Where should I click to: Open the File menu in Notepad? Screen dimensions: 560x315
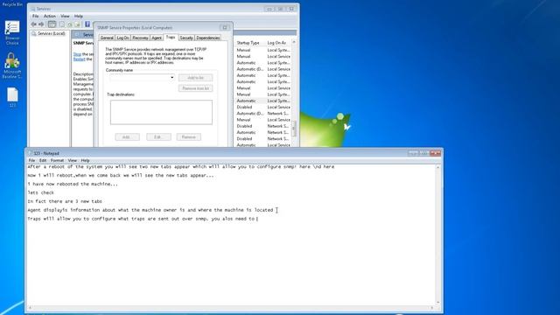(31, 161)
